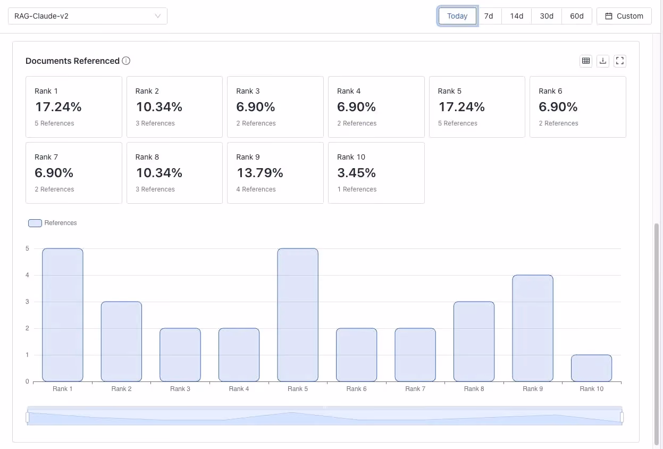Click the Rank 4 stat card
The image size is (663, 449).
(376, 107)
